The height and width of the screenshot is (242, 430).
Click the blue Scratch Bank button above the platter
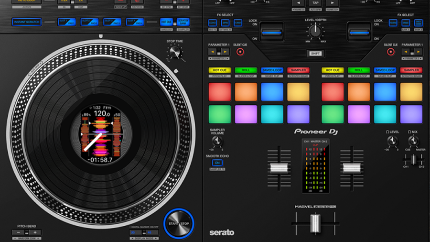pos(183,22)
